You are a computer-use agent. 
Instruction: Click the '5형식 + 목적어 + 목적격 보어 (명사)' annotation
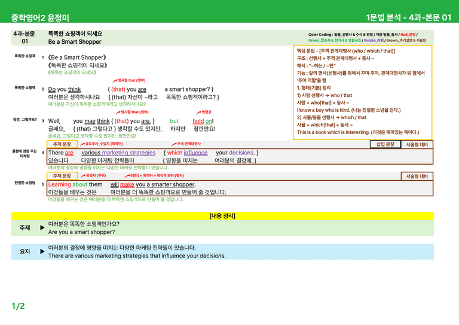154,175
